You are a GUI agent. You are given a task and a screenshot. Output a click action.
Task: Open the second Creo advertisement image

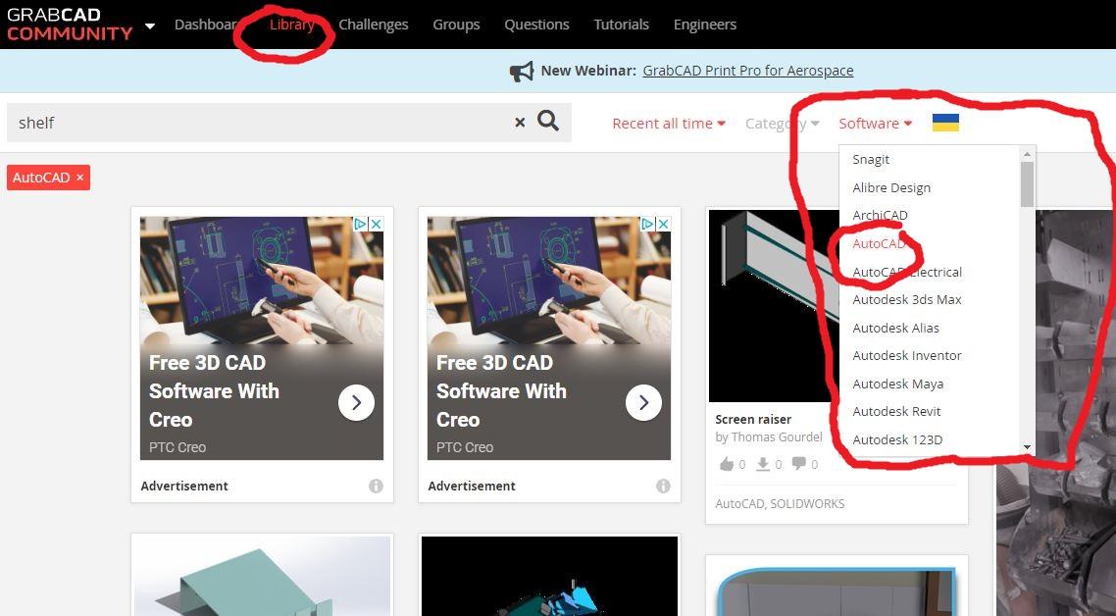[549, 282]
